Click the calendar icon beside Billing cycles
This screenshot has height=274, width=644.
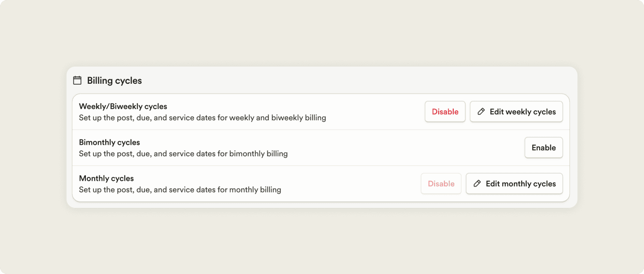(77, 80)
